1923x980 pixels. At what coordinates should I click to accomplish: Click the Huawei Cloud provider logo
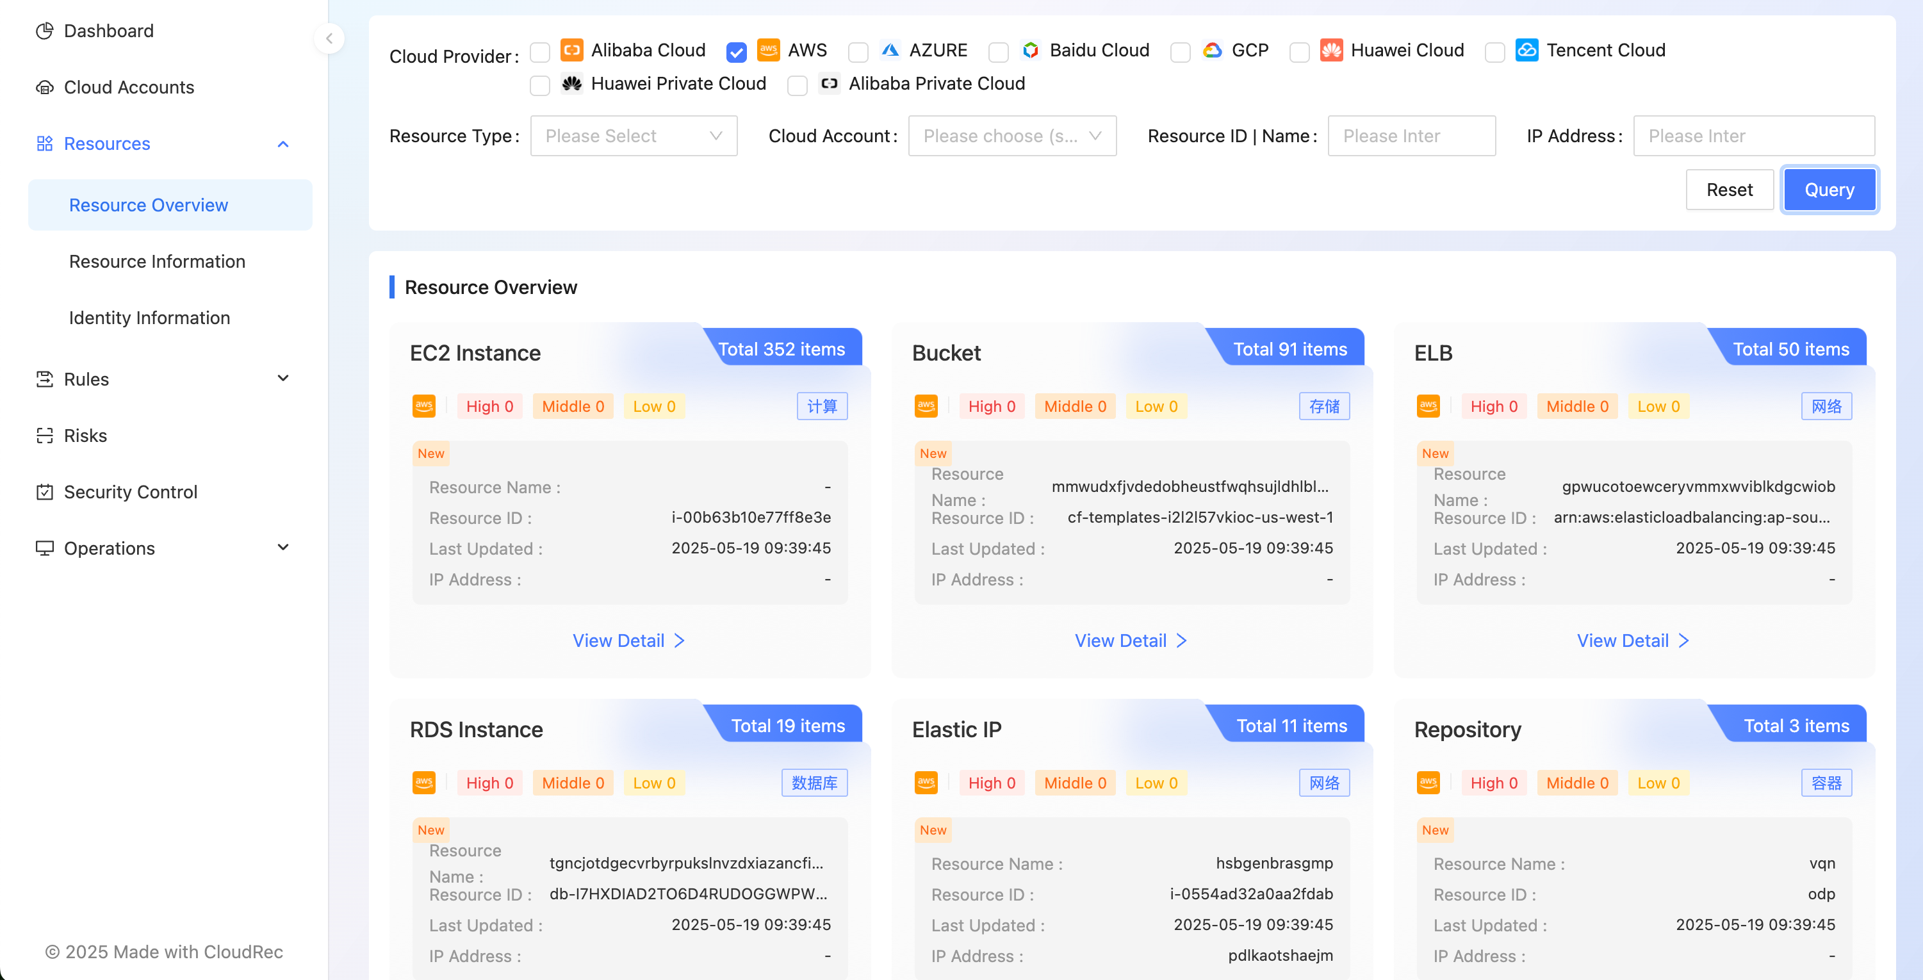click(1331, 49)
